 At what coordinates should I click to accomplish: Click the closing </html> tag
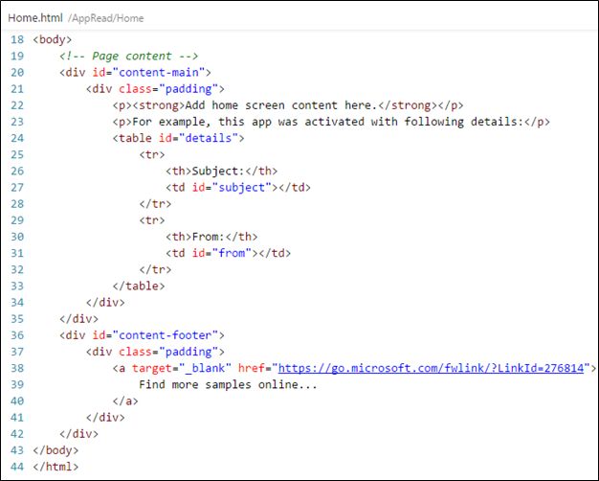[55, 467]
